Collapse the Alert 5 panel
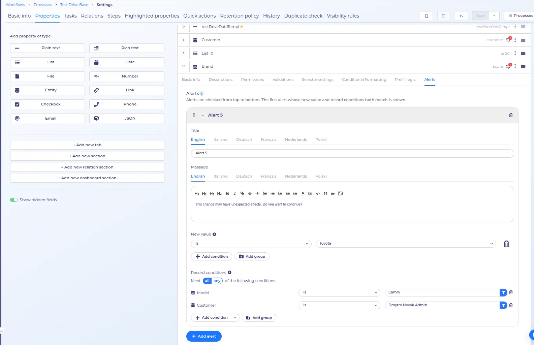This screenshot has width=534, height=345. click(203, 115)
